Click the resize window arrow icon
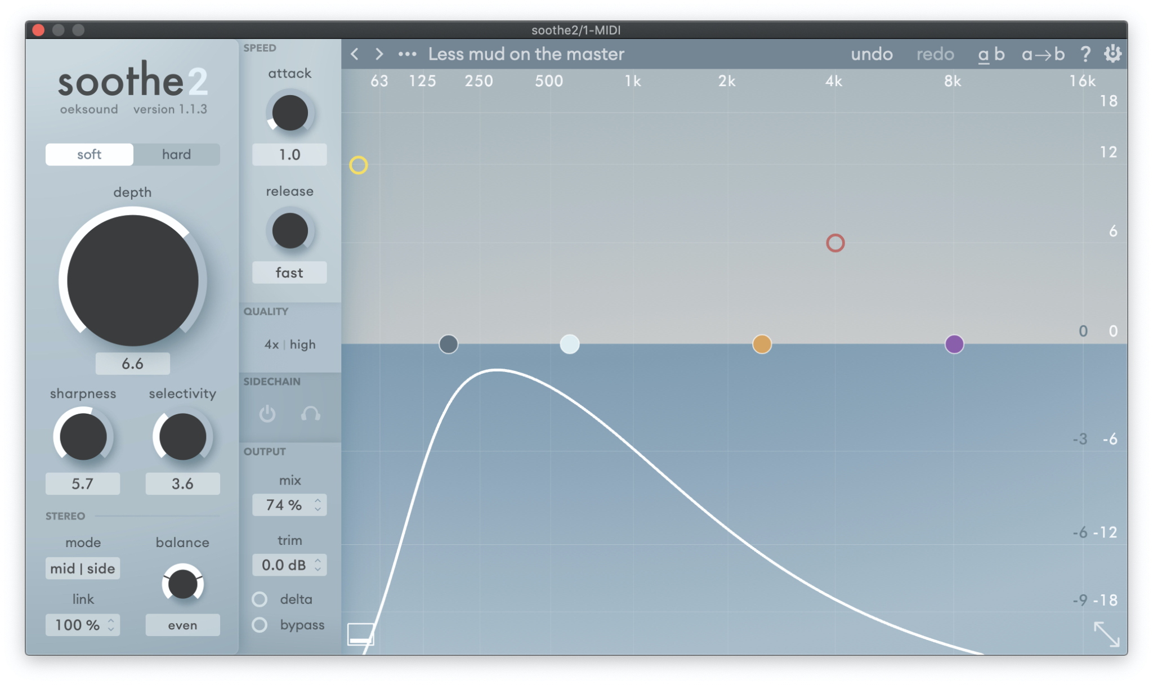Viewport: 1153px width, 685px height. point(1106,634)
